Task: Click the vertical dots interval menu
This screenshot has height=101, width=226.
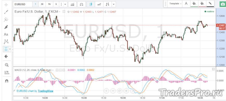Action: [x=61, y=4]
